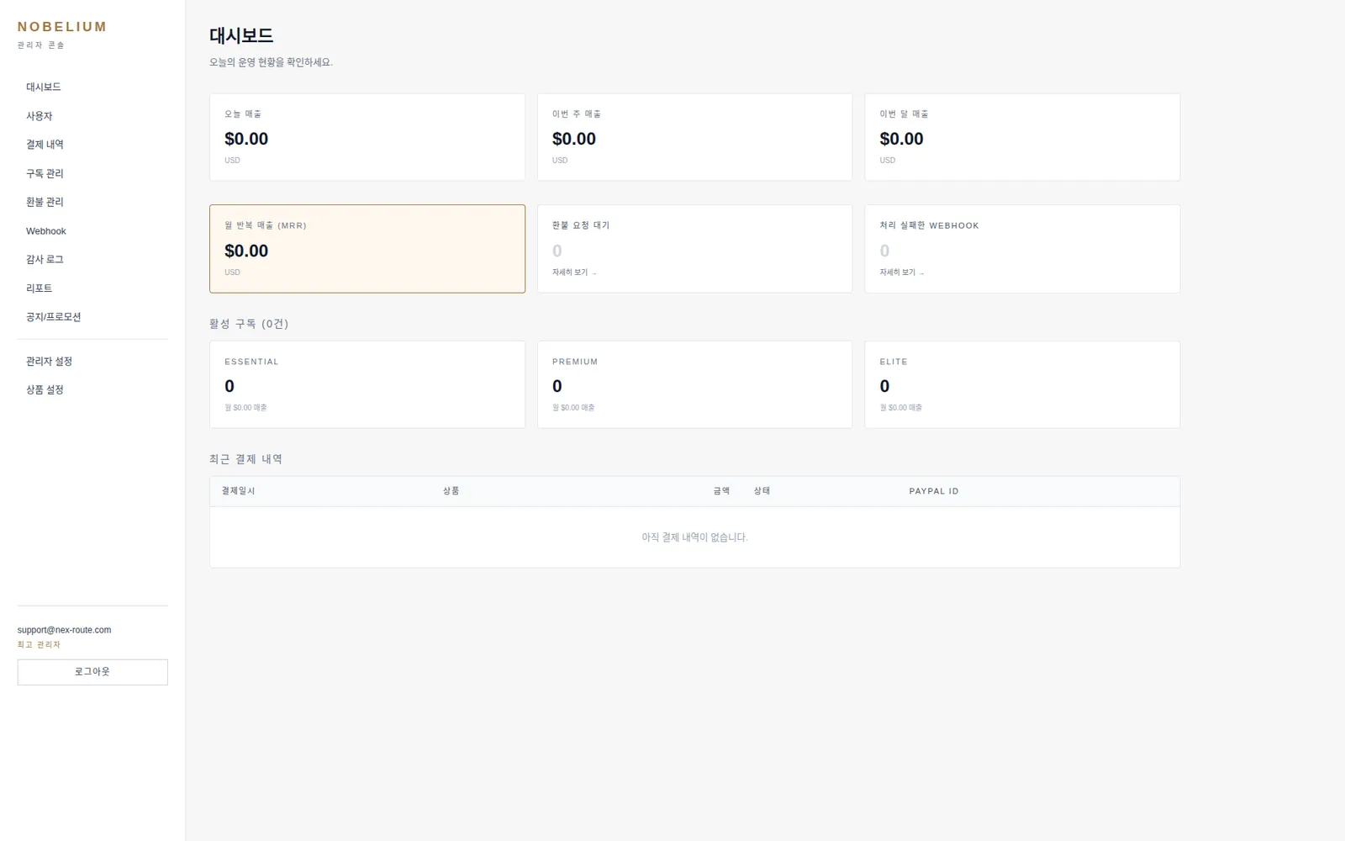Click the 관리자 콘솔 text under the logo

click(x=40, y=45)
